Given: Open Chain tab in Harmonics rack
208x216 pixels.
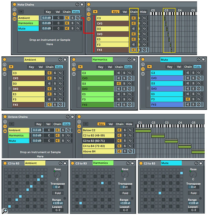Looking at the screenshot, I should [x=119, y=67].
